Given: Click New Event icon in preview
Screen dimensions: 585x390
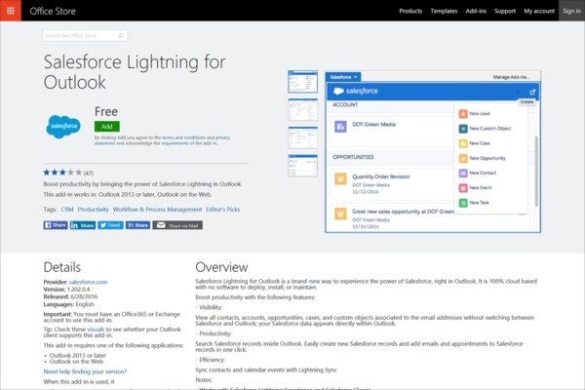Looking at the screenshot, I should click(x=463, y=188).
